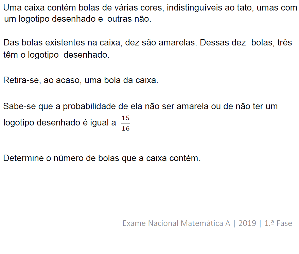
Task: Click the word três in second paragraph
Action: pos(284,43)
